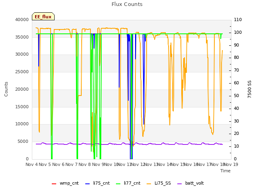Click the orange Li75_SS legend swatch
The image size is (255, 191).
coord(149,184)
